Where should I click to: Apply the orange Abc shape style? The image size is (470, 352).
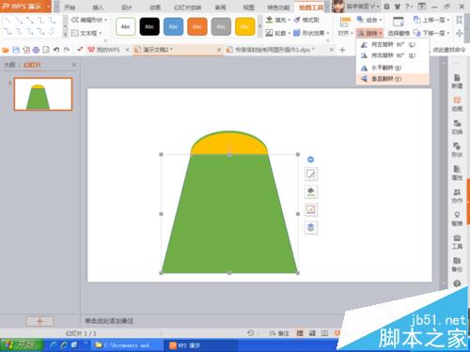coord(197,26)
